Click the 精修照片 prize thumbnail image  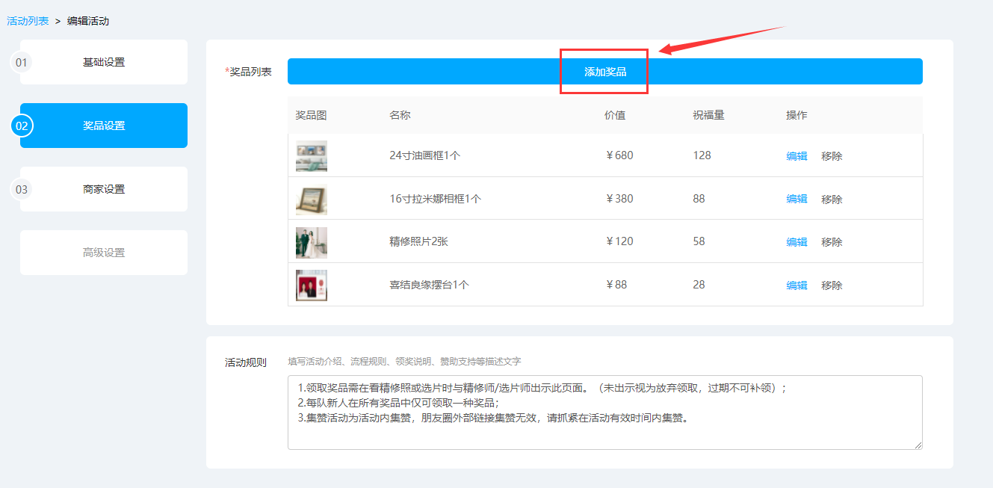312,243
